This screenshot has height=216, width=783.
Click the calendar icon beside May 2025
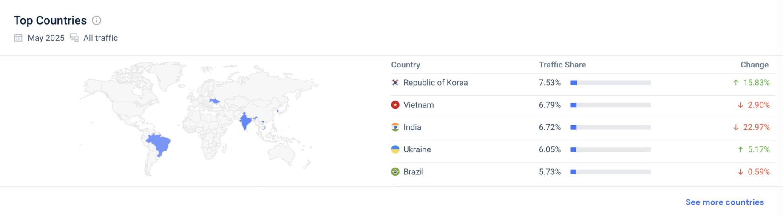(18, 38)
